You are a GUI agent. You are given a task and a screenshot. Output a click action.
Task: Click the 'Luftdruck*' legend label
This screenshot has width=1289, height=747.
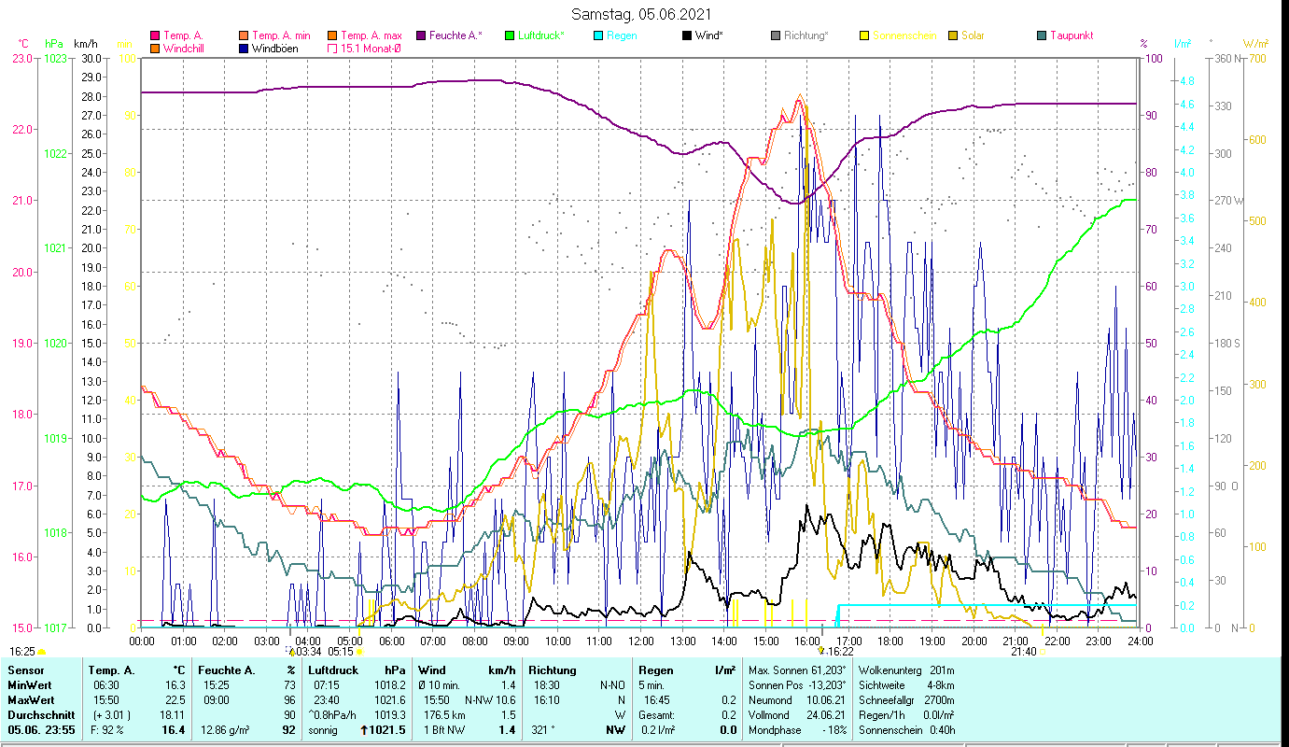point(541,35)
